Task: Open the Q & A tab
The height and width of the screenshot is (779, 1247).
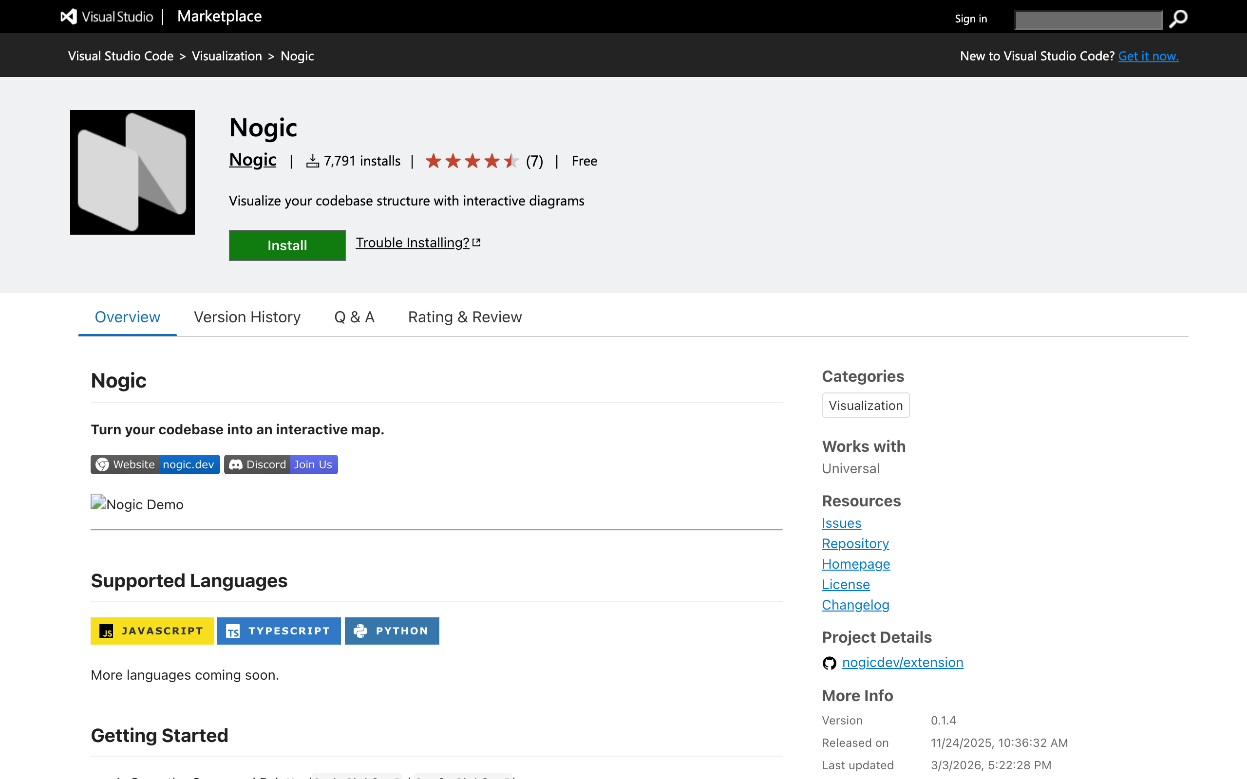Action: coord(354,317)
